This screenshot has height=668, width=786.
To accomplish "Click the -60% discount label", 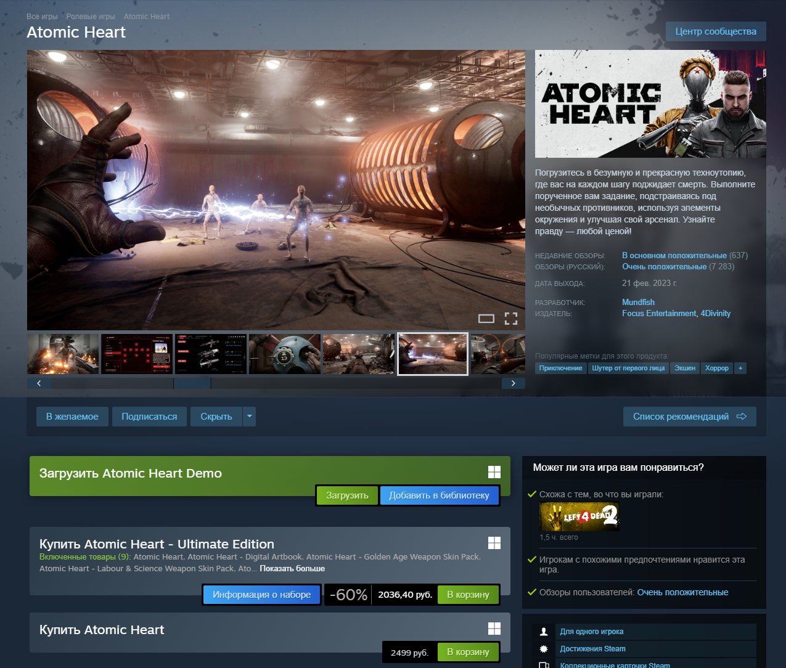I will point(348,595).
